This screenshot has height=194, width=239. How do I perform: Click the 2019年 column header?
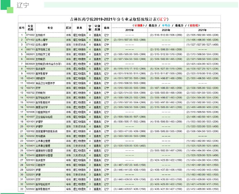coord(130,30)
